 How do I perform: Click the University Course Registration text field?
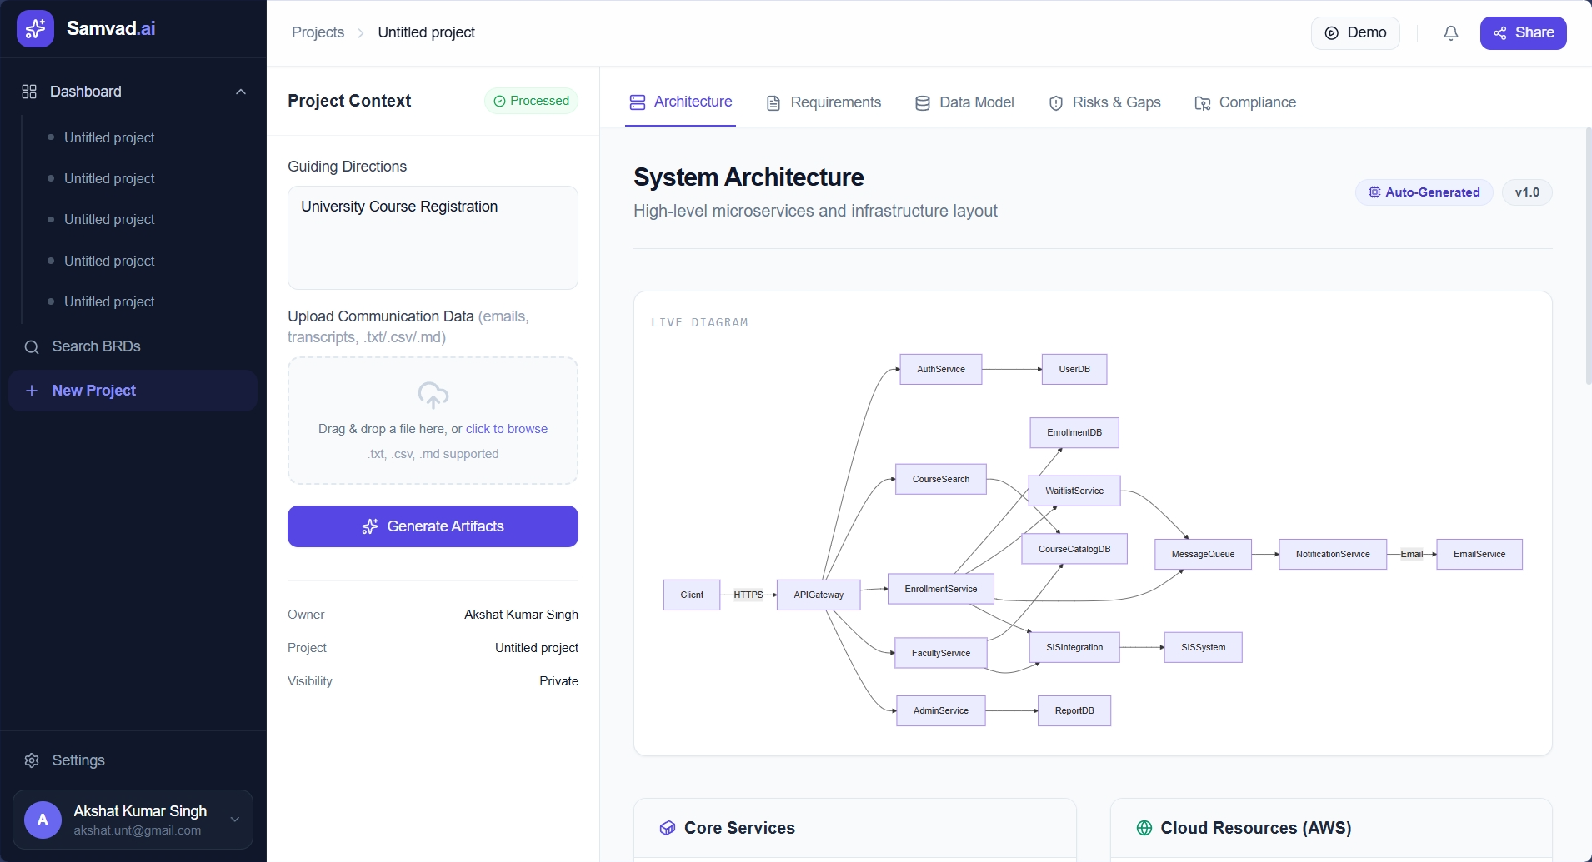point(433,237)
